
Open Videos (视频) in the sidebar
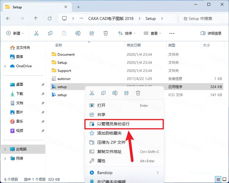click(x=16, y=130)
